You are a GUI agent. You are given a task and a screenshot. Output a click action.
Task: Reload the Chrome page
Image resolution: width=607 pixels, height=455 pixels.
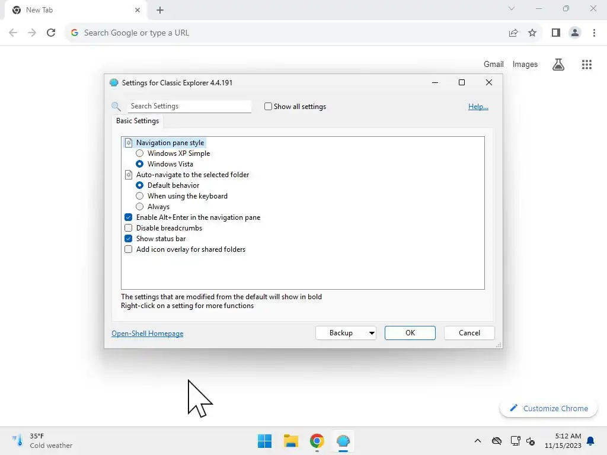point(51,33)
